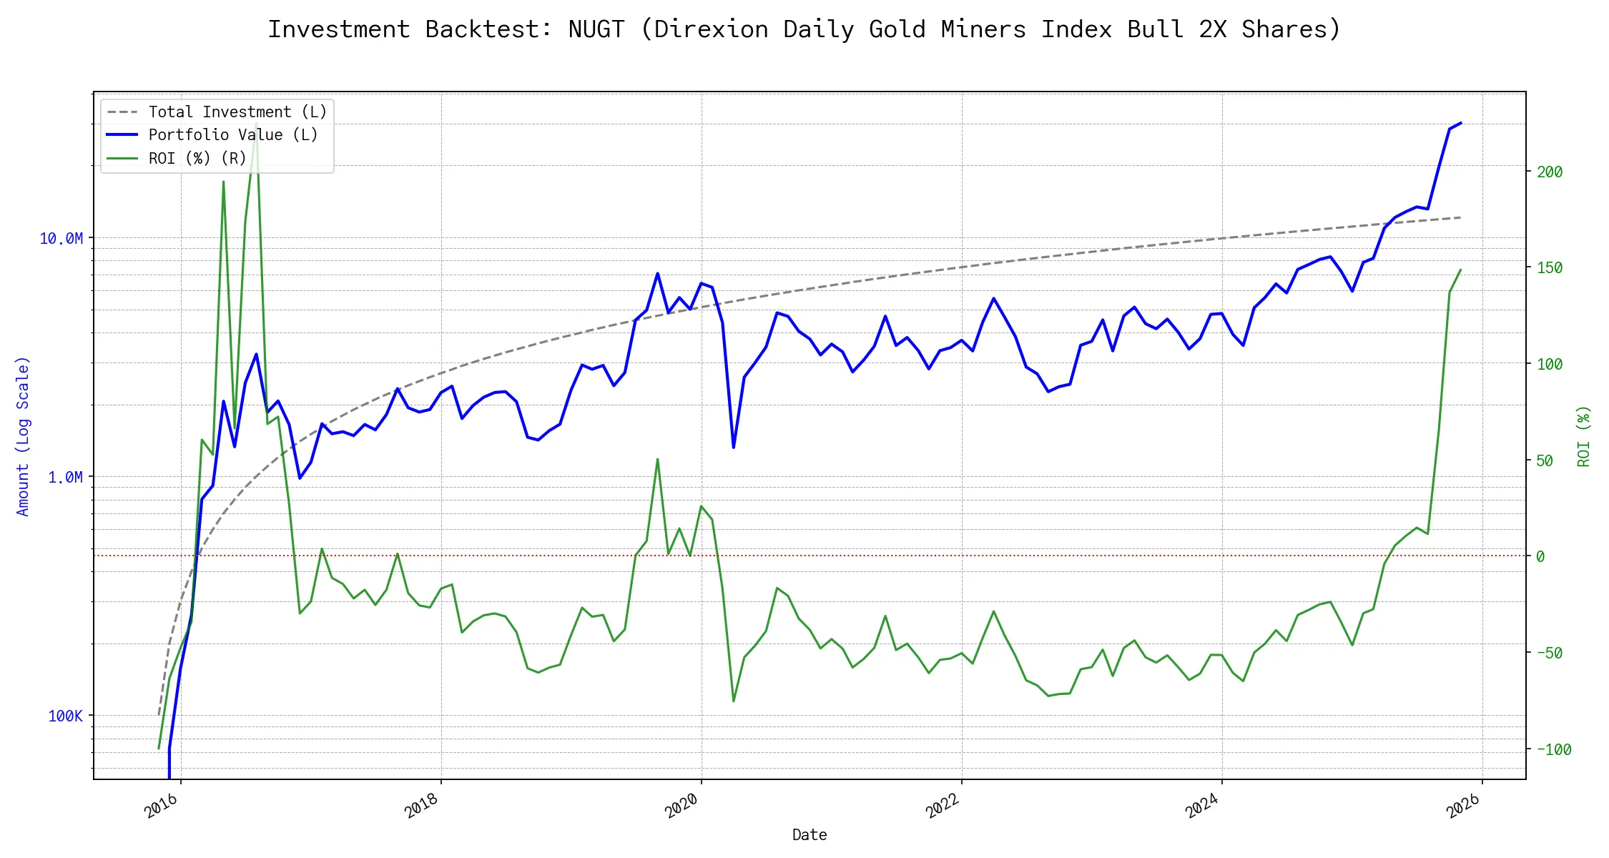Click the 2018 date tick label

(422, 806)
